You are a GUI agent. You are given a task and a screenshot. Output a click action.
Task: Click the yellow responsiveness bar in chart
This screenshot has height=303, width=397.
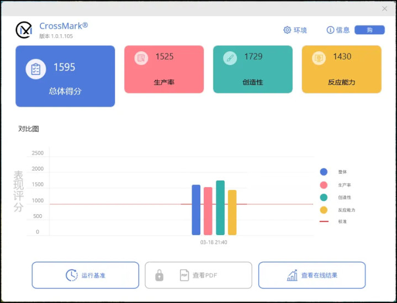click(x=232, y=212)
